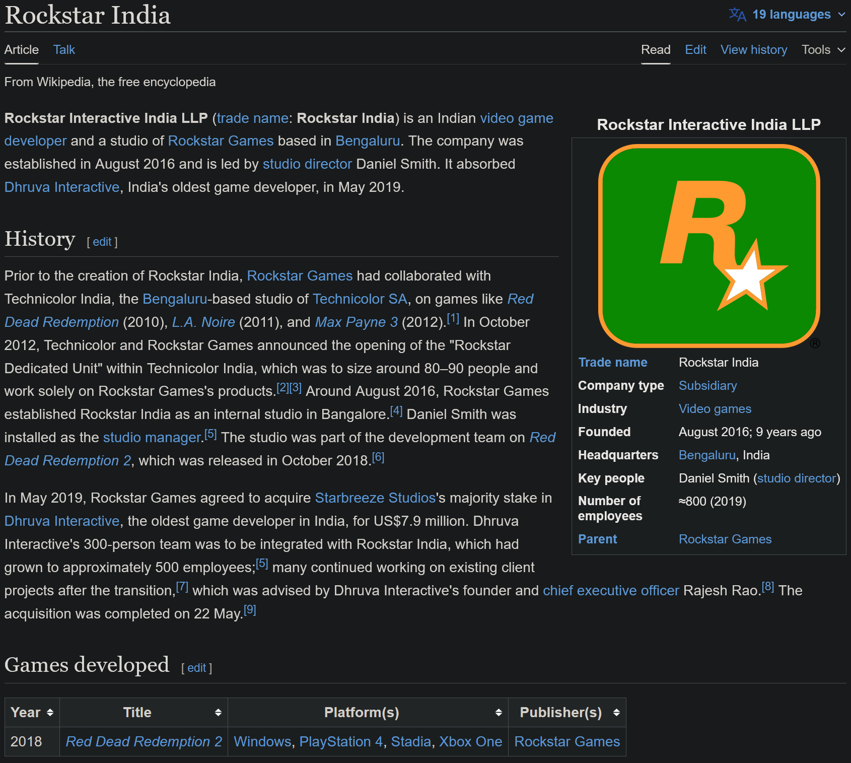Screen dimensions: 851x763
Task: Open Technicolor SA article link
Action: (x=360, y=299)
